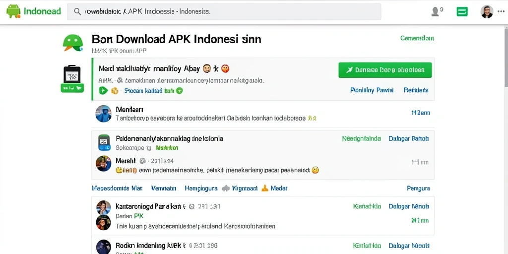Click 'Kemlanlaa' link in the Redkn row
This screenshot has height=254, width=508.
coord(367,245)
